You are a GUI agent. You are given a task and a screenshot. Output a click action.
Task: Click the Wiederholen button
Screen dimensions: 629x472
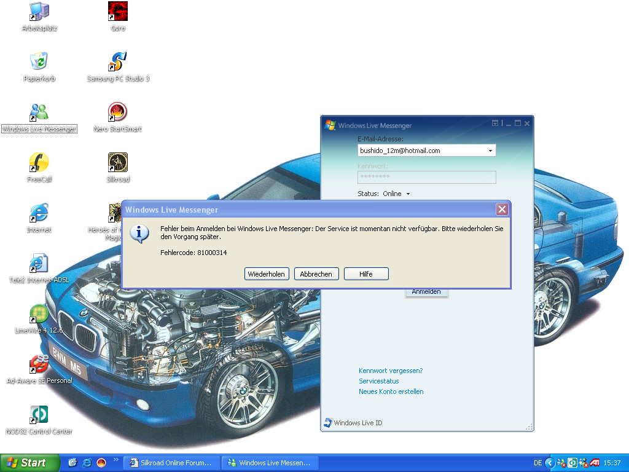[x=267, y=274]
